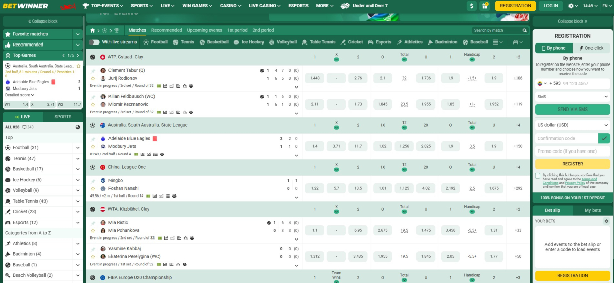Open the settings gear in header

tap(571, 6)
